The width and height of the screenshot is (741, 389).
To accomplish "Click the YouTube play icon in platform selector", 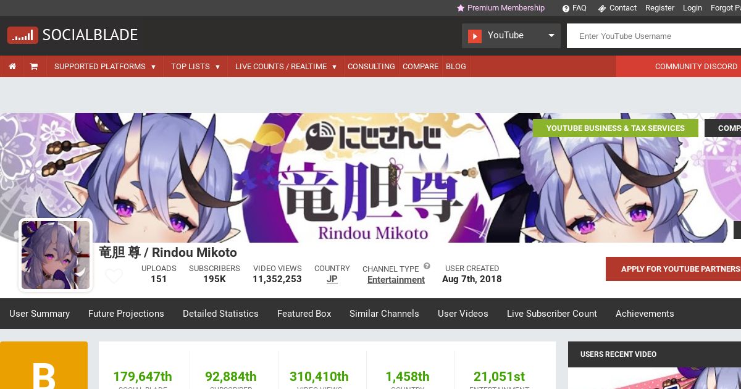I will coord(474,36).
